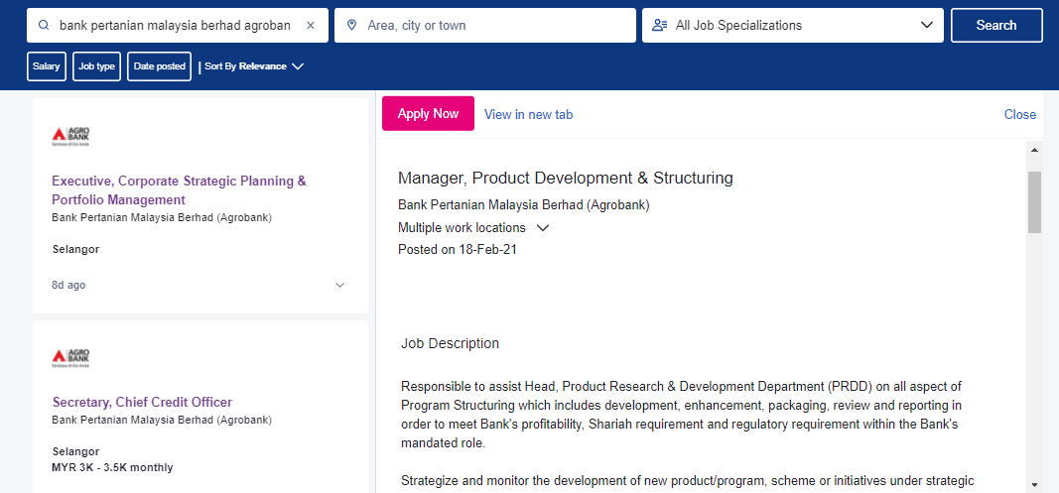Click the scrollbar down arrow in detail panel
1059x493 pixels.
pyautogui.click(x=1034, y=484)
